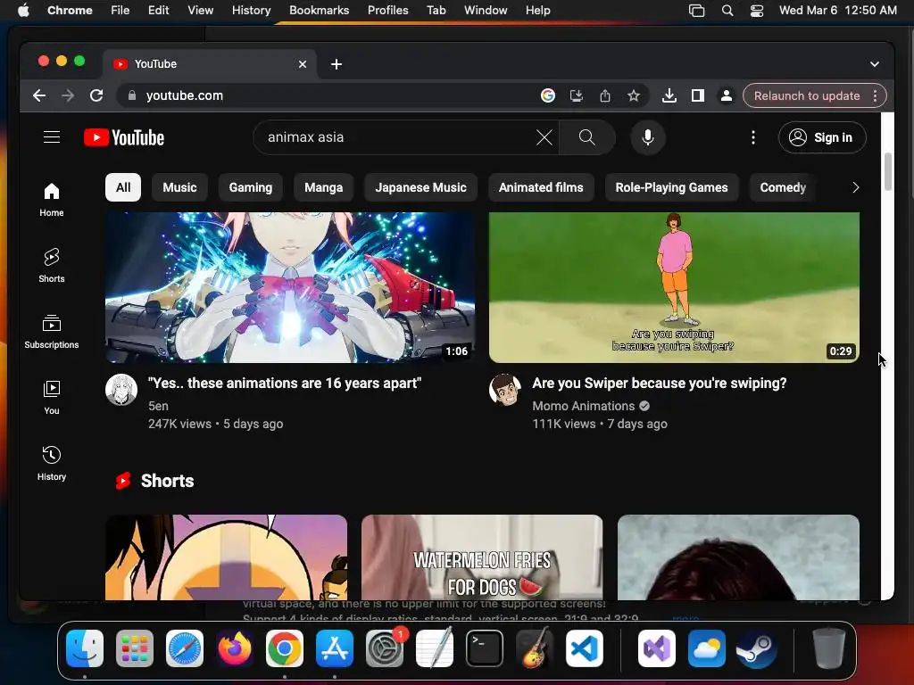
Task: Open Chrome downloads icon
Action: tap(669, 95)
